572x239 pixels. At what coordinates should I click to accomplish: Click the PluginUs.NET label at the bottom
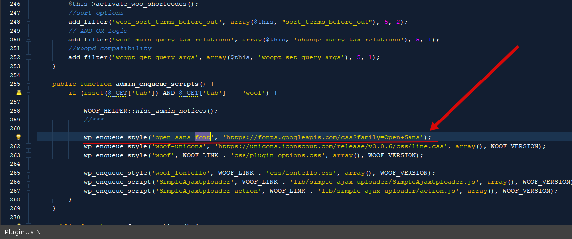coord(27,232)
